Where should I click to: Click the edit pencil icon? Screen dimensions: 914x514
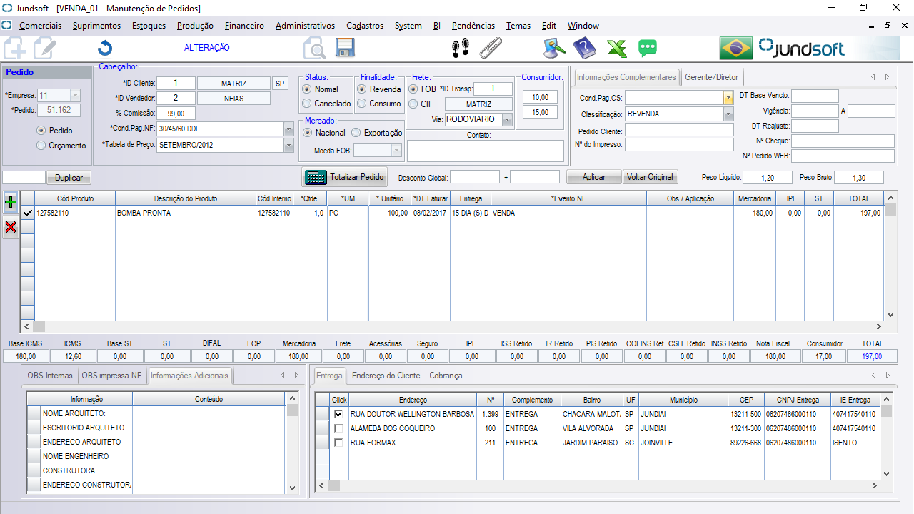[x=44, y=48]
